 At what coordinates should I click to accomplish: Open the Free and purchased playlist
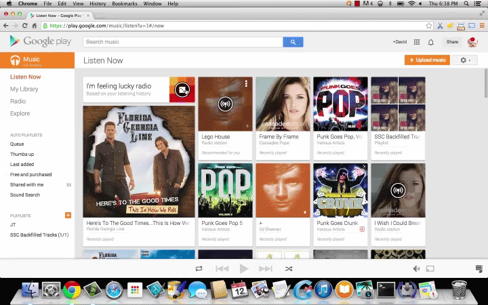tap(30, 175)
